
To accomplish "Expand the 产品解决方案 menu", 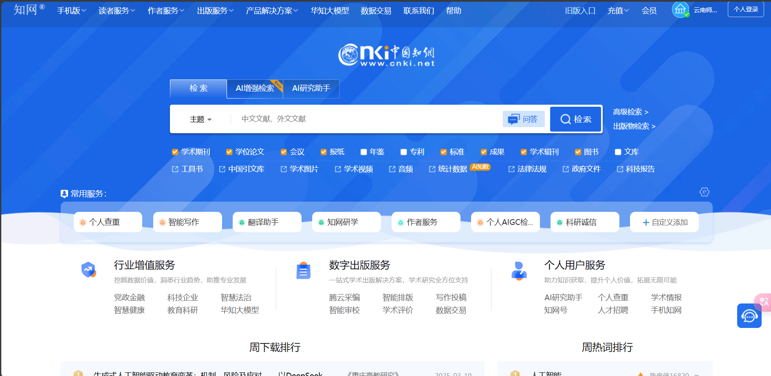I will click(272, 11).
